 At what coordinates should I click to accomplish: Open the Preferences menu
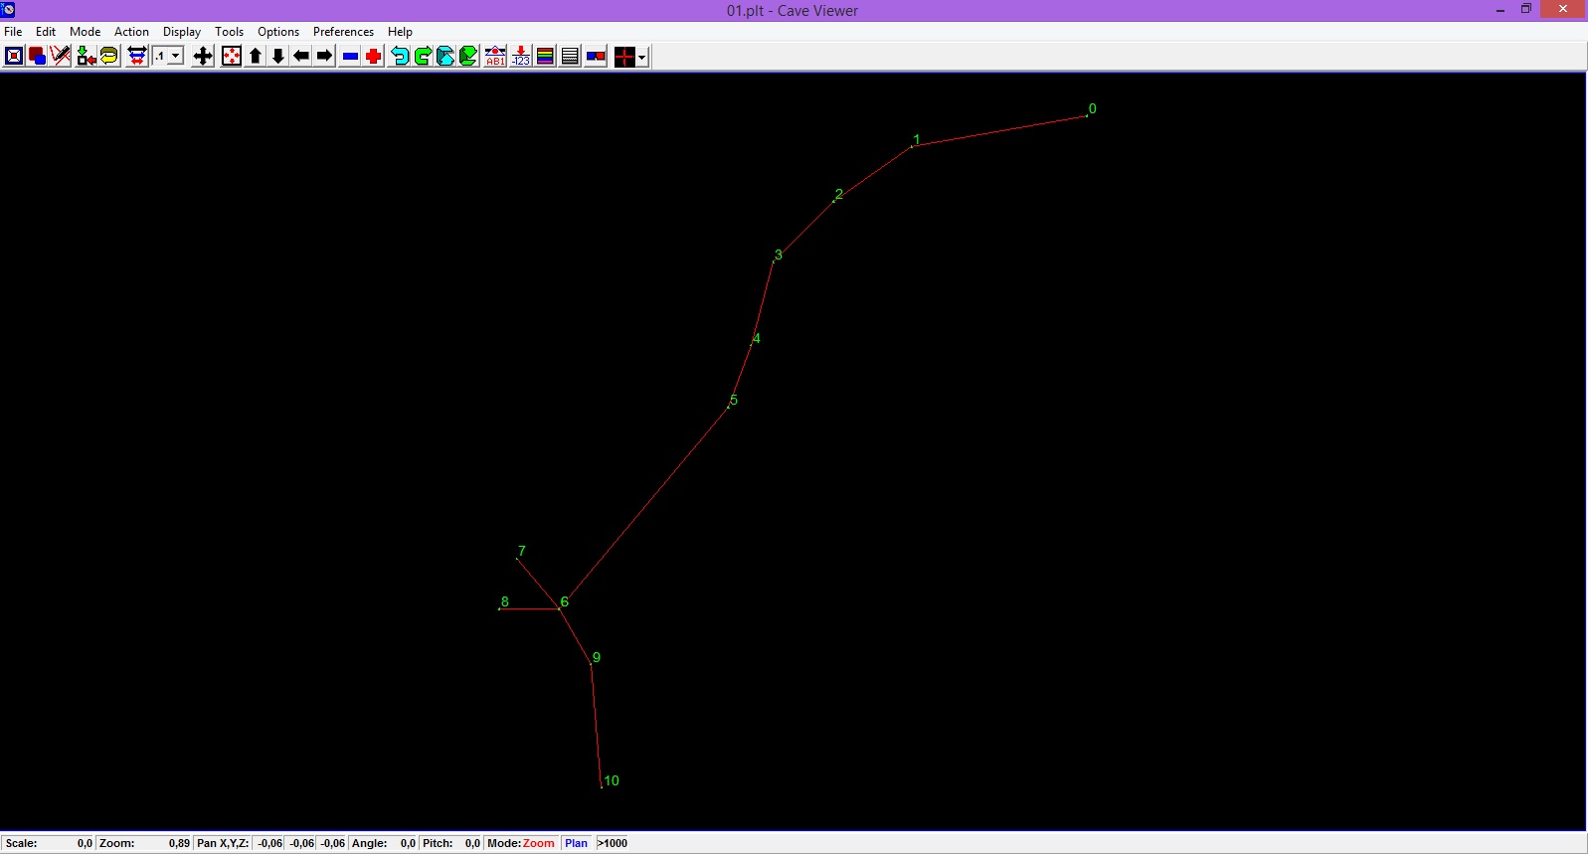click(343, 32)
